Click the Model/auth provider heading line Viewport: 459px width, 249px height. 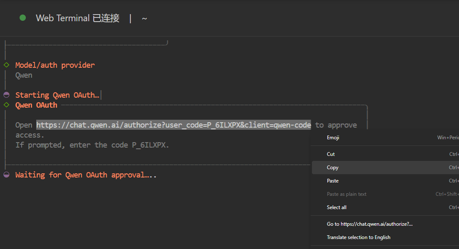point(55,65)
